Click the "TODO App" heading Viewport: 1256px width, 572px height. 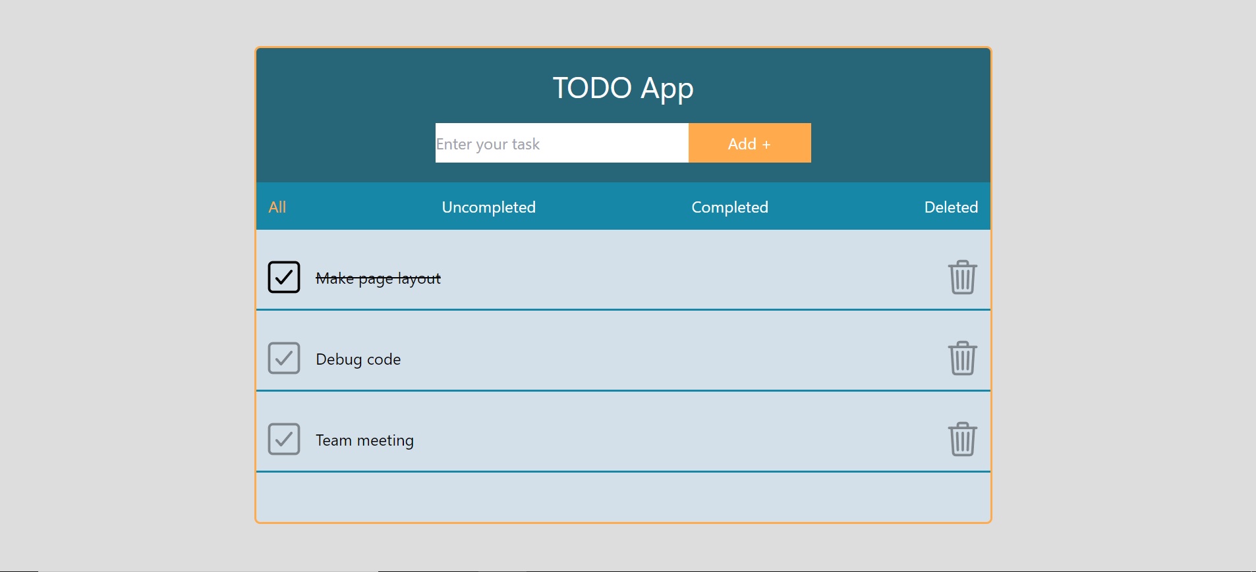(x=623, y=88)
